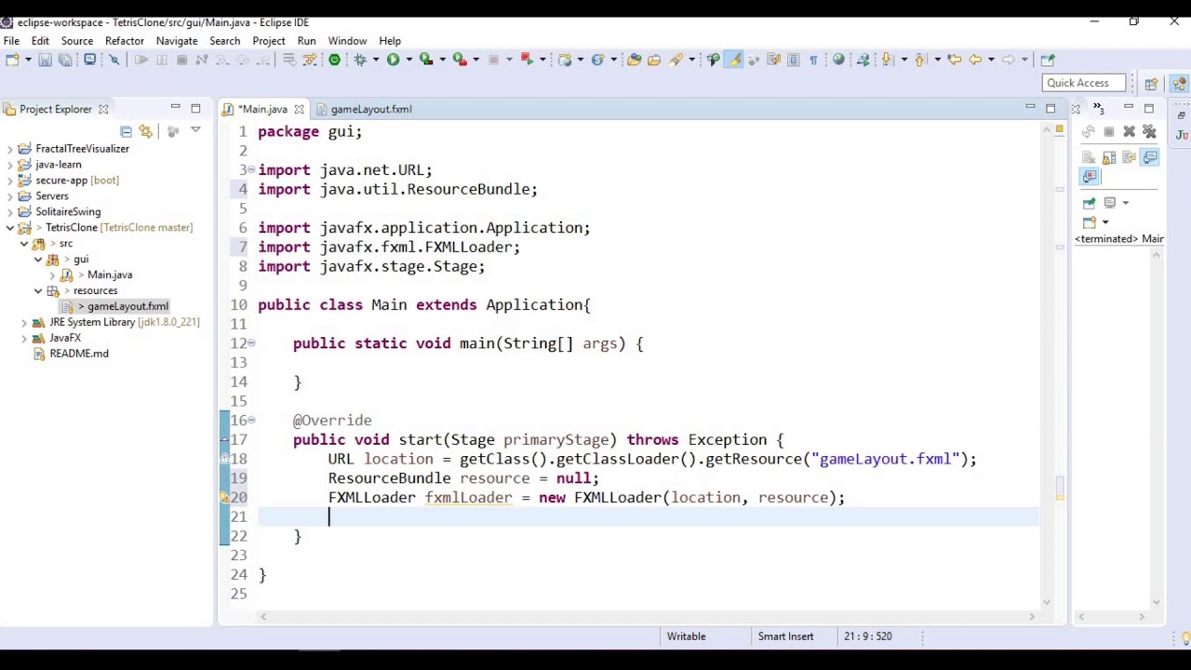The width and height of the screenshot is (1191, 670).
Task: Select the Servers project
Action: (x=52, y=196)
